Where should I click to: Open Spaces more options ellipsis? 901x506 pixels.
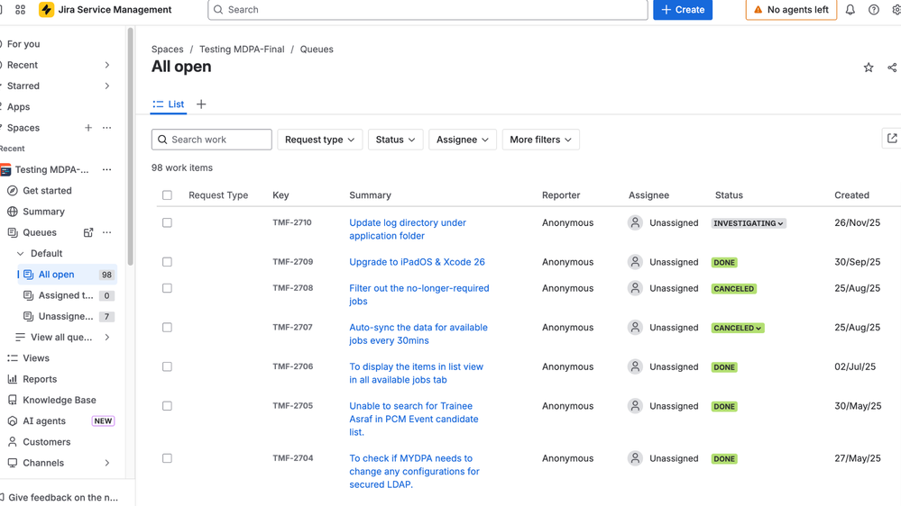point(107,128)
